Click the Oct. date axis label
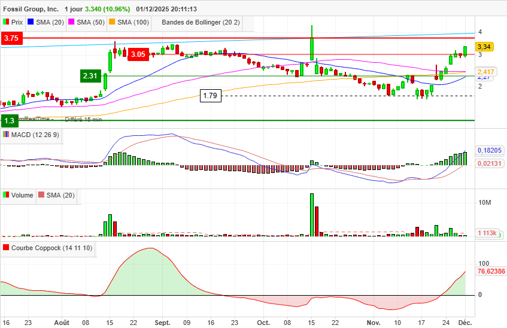The image size is (507, 328). (263, 323)
